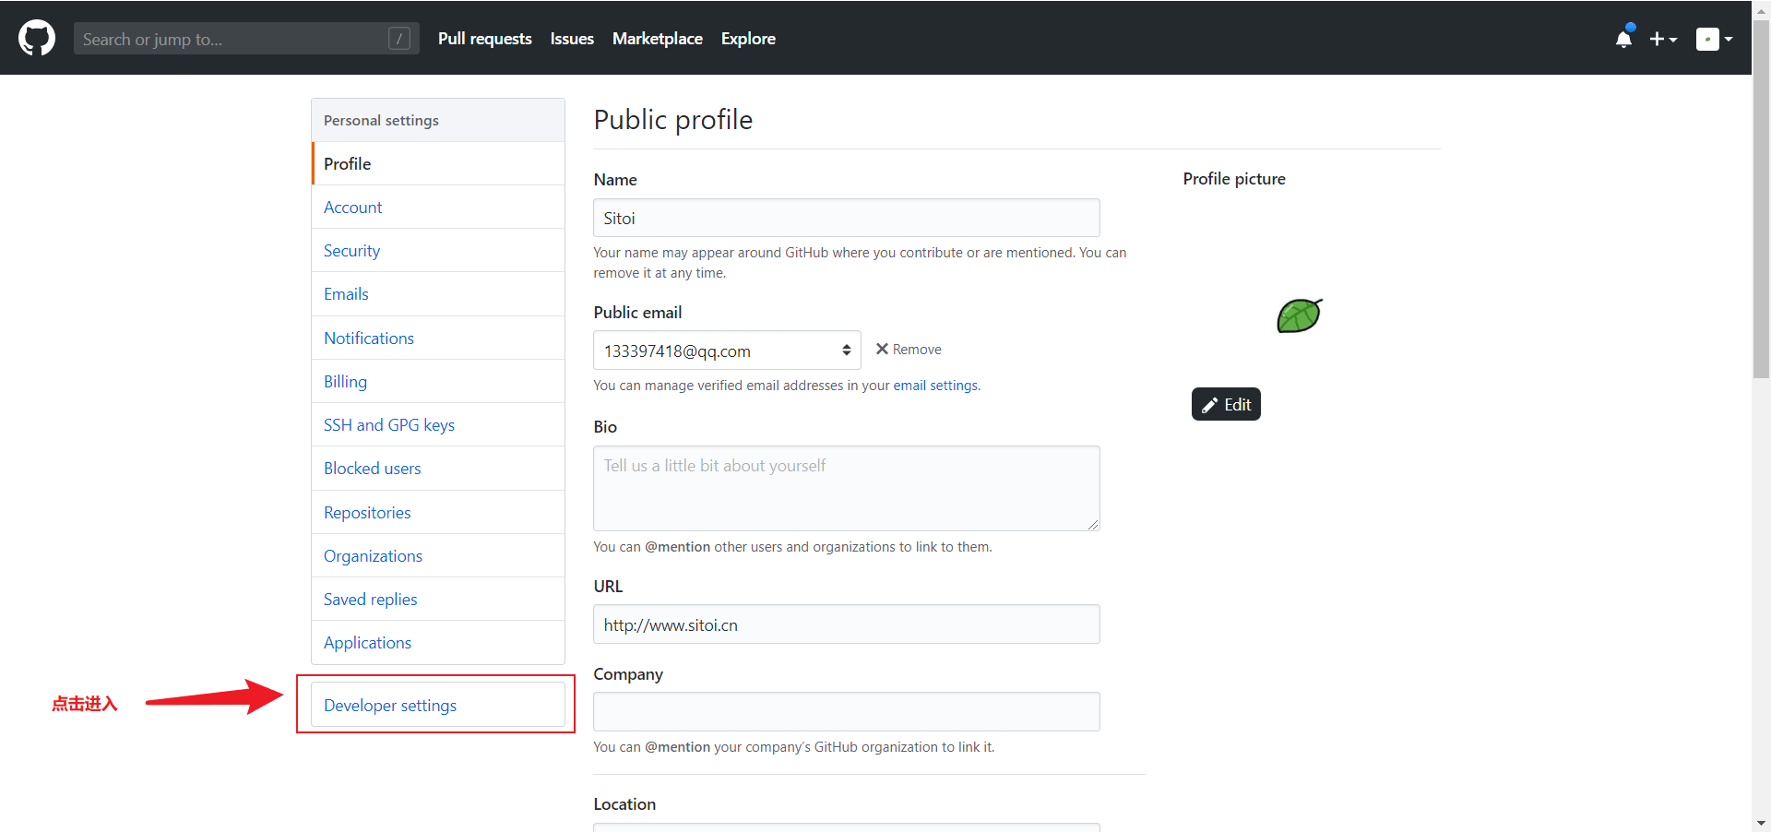Open Marketplace in top navigation
Screen dimensions: 1771x832
click(658, 39)
